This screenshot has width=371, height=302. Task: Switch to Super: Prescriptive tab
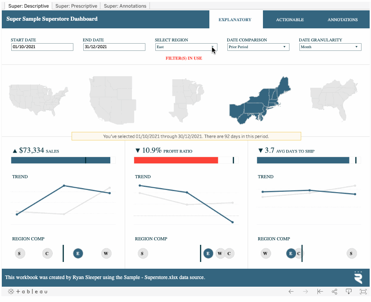76,6
